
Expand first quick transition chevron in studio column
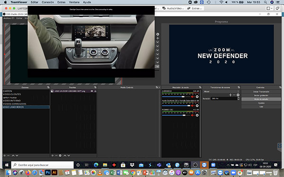click(158, 42)
